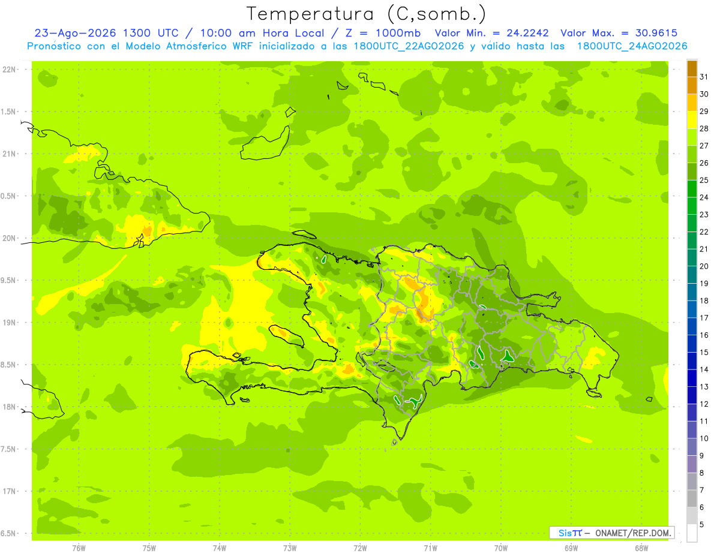Click the "19N" latitude axis label
720x556 pixels.
pyautogui.click(x=8, y=322)
